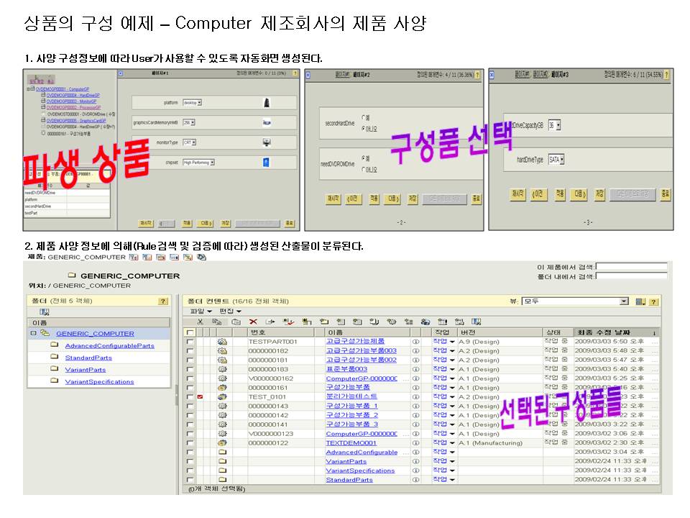Click the tree view icon under folder pane header
Image resolution: width=690 pixels, height=518 pixels.
click(x=45, y=312)
